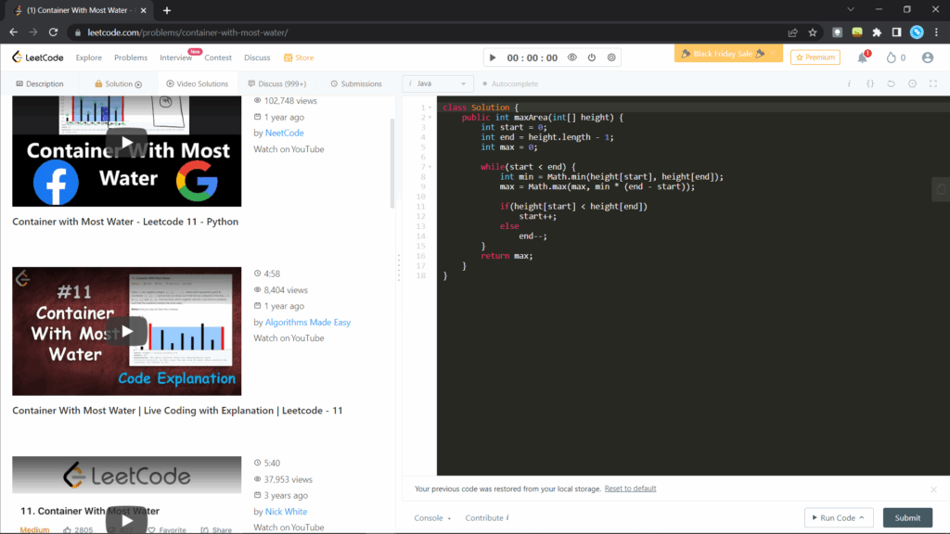This screenshot has width=950, height=534.
Task: Open the Interview menu
Action: [175, 57]
